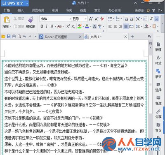
Task: Open the WPS 文字 application menu dropdown
Action: click(27, 3)
